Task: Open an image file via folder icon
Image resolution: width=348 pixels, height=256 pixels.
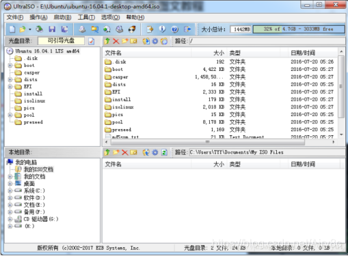Action: tap(23, 29)
